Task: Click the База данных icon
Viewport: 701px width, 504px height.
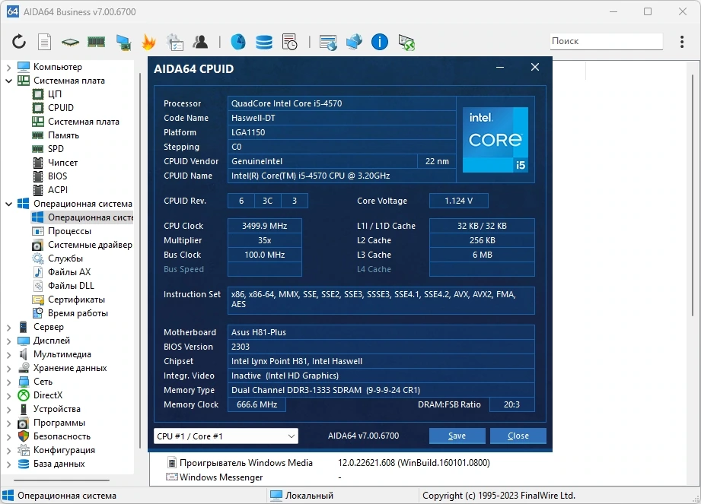Action: (x=24, y=464)
